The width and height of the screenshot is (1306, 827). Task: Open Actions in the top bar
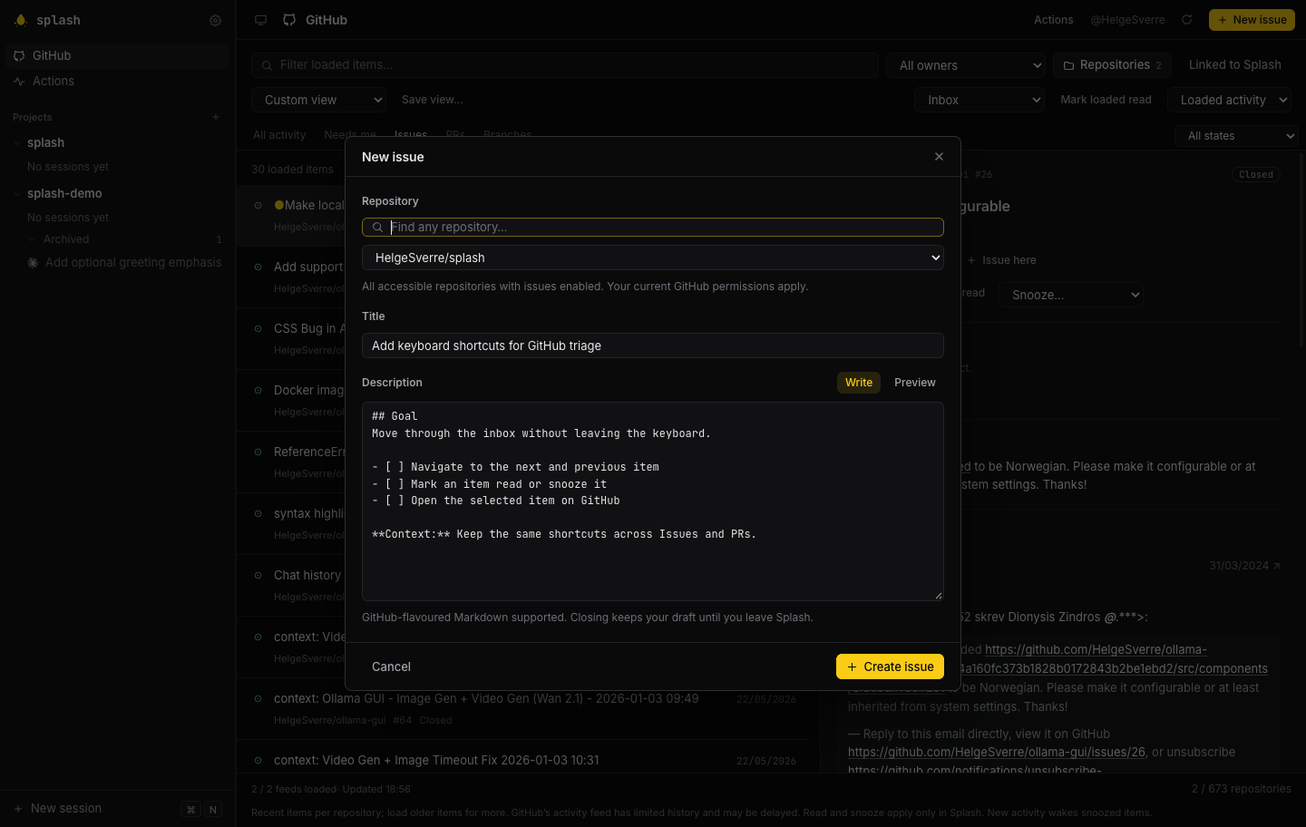1053,20
